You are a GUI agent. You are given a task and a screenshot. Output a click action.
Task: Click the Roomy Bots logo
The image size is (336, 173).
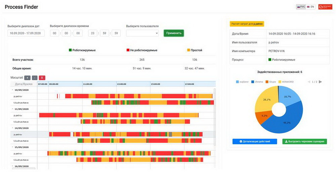click(325, 7)
